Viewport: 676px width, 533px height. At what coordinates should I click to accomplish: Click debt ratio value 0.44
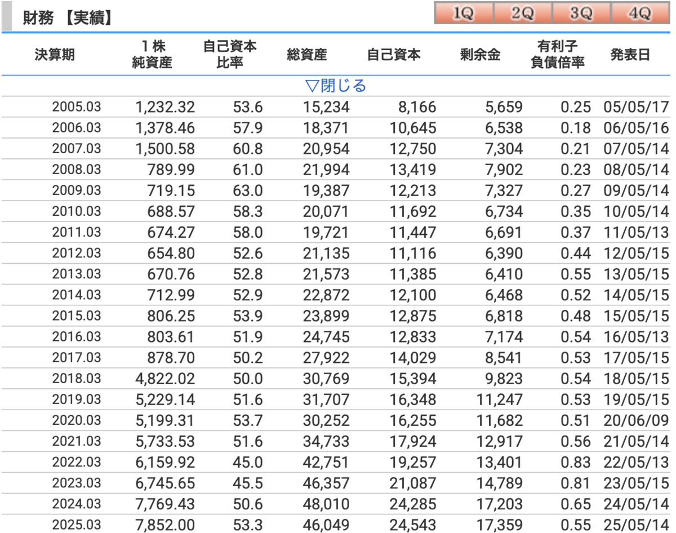coord(576,253)
